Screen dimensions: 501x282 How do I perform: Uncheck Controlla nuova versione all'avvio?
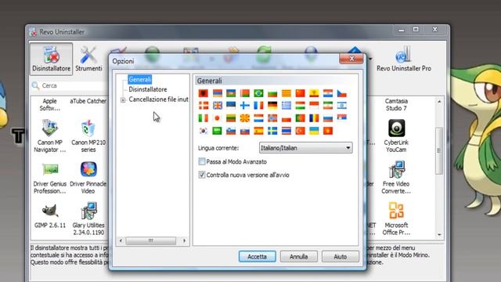click(x=202, y=175)
